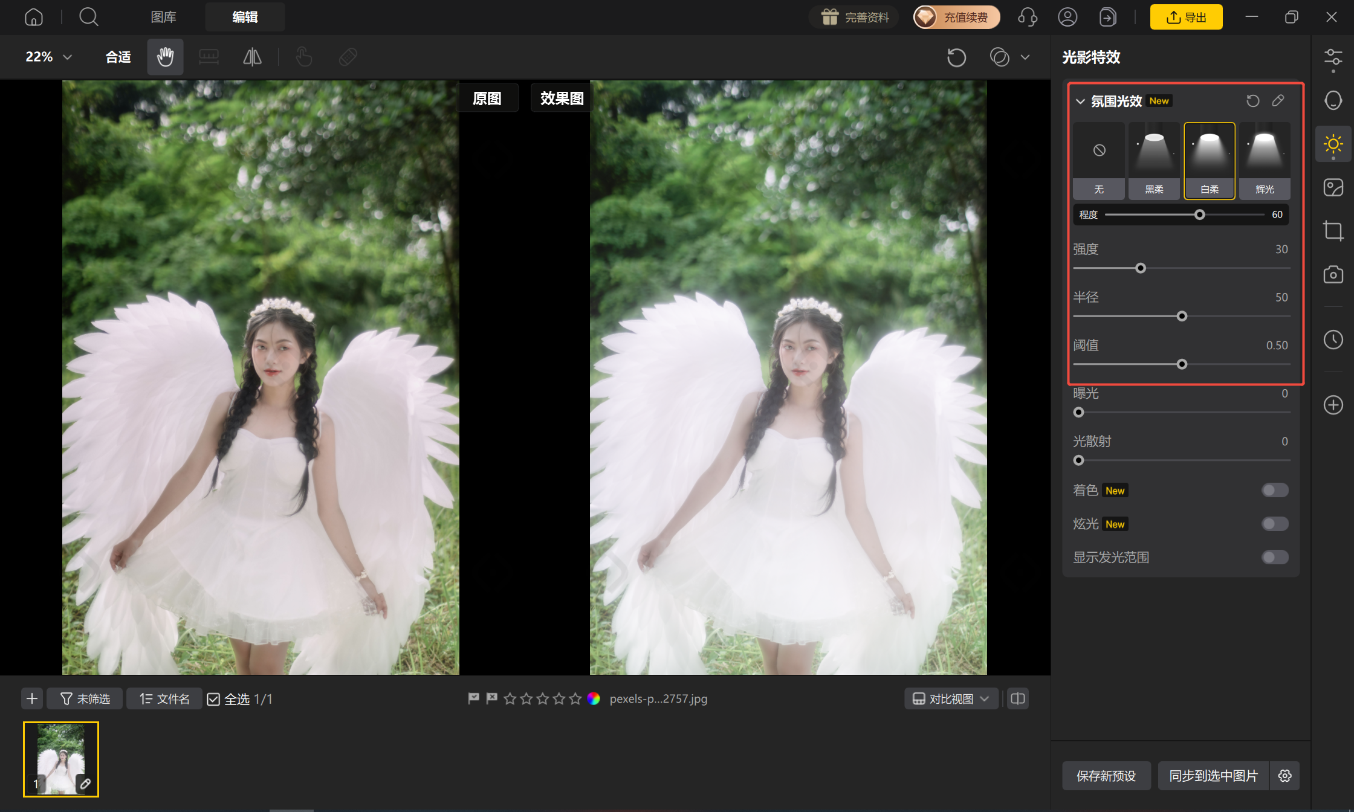Viewport: 1354px width, 812px height.
Task: Click the customer service headset icon
Action: pos(1027,17)
